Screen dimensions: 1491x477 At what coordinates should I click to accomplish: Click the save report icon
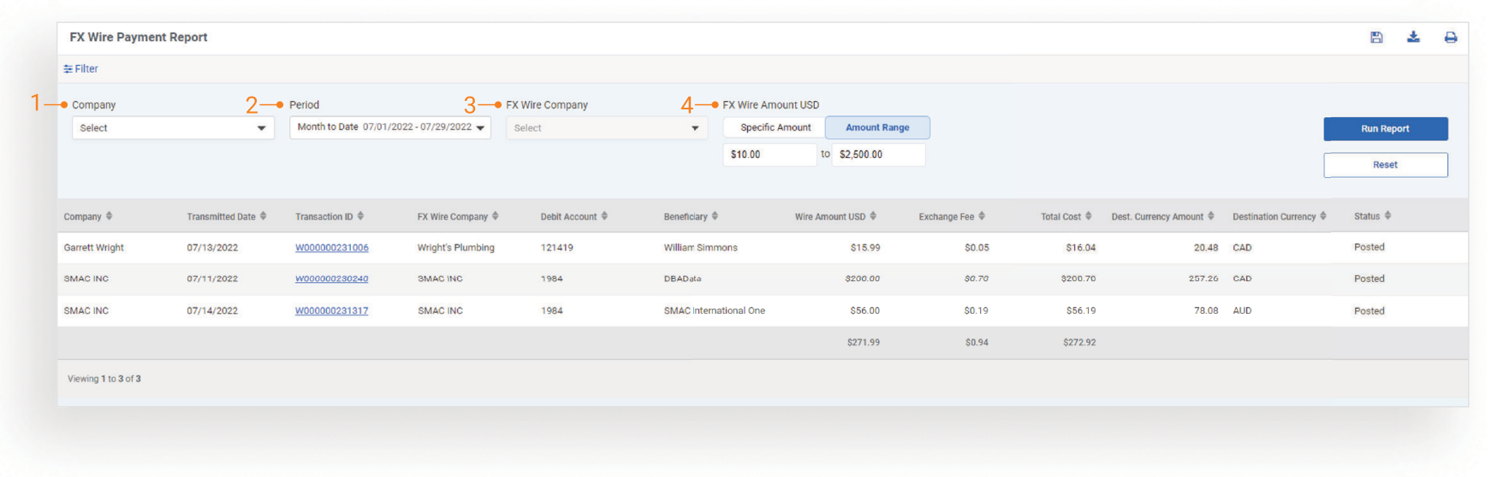pyautogui.click(x=1376, y=38)
